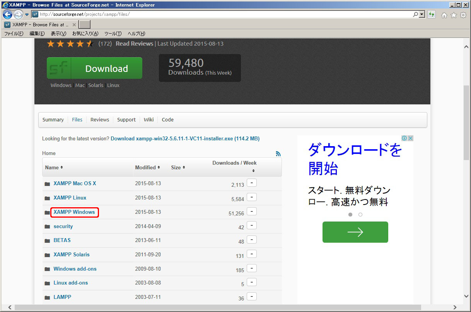The height and width of the screenshot is (312, 471).
Task: Open the Home page icon in toolbar
Action: pyautogui.click(x=444, y=15)
